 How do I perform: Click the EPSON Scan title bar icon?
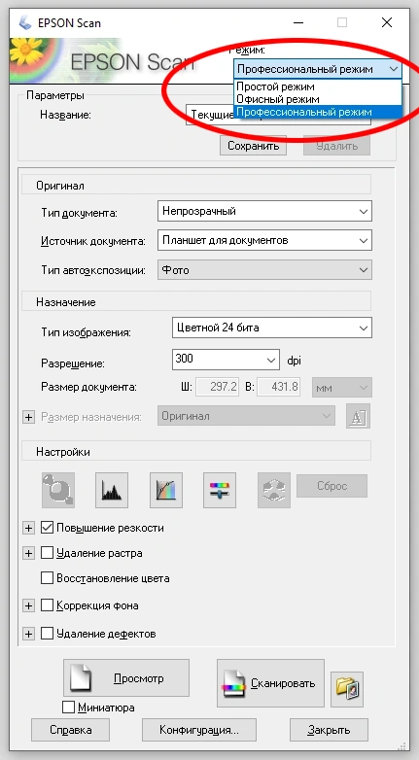(24, 22)
